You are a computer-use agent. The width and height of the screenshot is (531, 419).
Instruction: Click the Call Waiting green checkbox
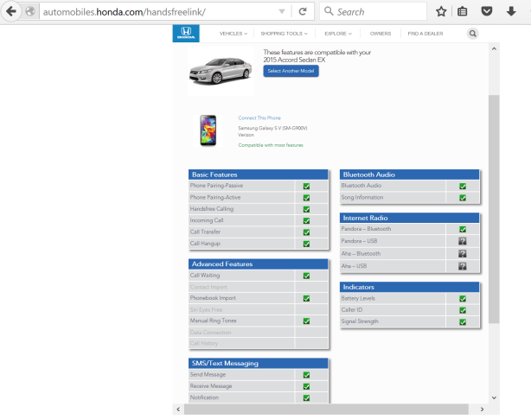pos(306,276)
